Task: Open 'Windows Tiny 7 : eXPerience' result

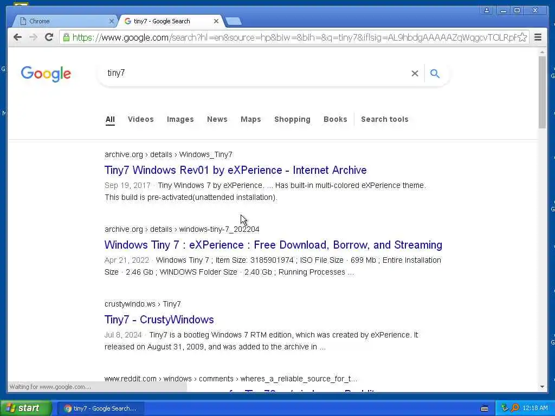Action: coord(273,245)
